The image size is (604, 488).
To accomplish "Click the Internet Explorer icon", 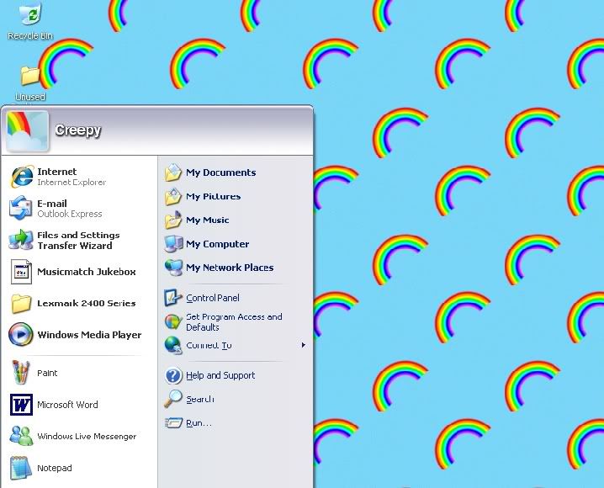I will [x=21, y=177].
